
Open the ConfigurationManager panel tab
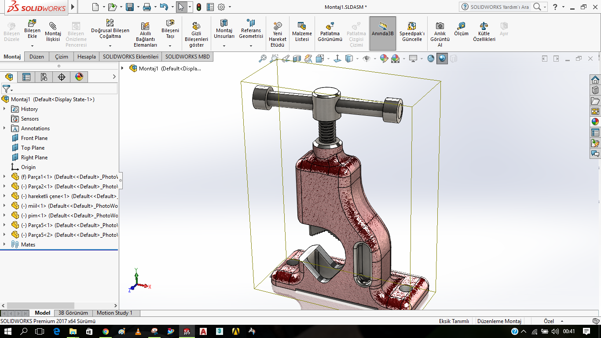[x=44, y=77]
